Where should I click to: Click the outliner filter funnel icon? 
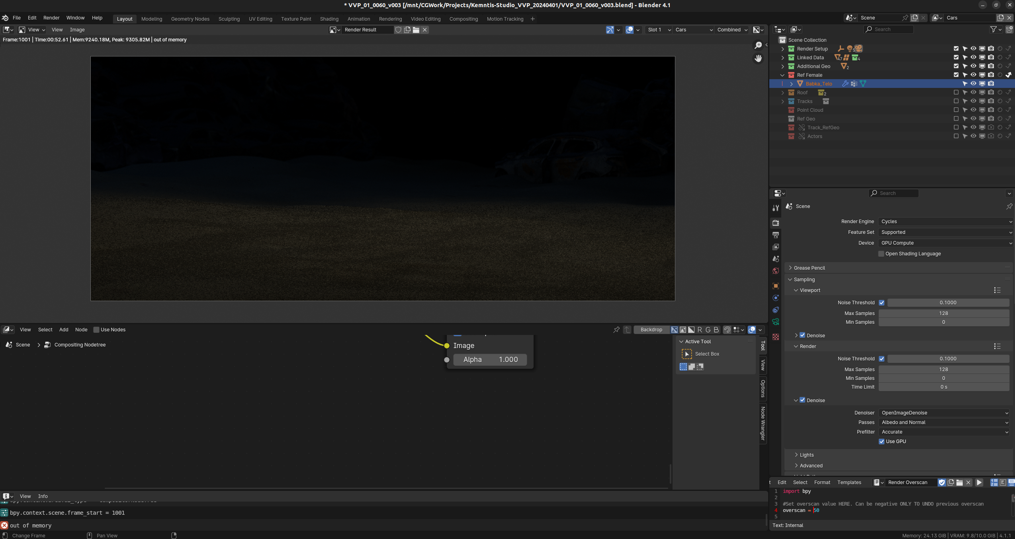(993, 29)
